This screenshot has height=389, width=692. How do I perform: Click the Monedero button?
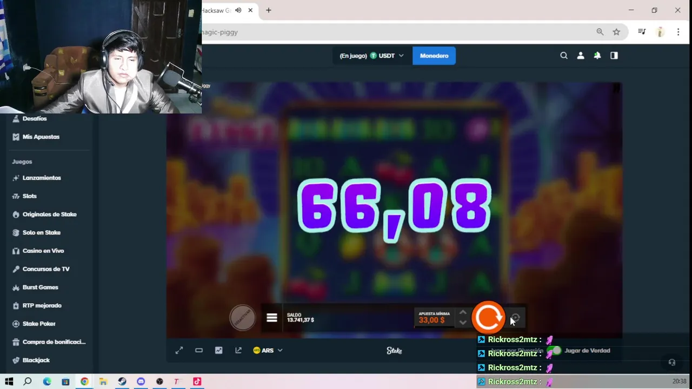pos(434,56)
